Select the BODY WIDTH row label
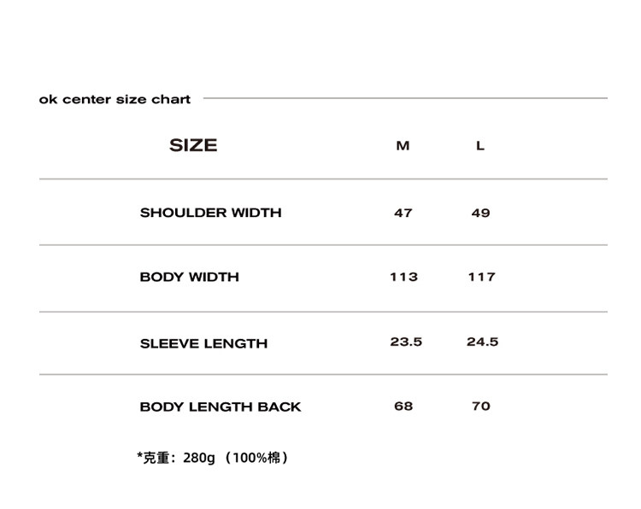 pyautogui.click(x=189, y=277)
